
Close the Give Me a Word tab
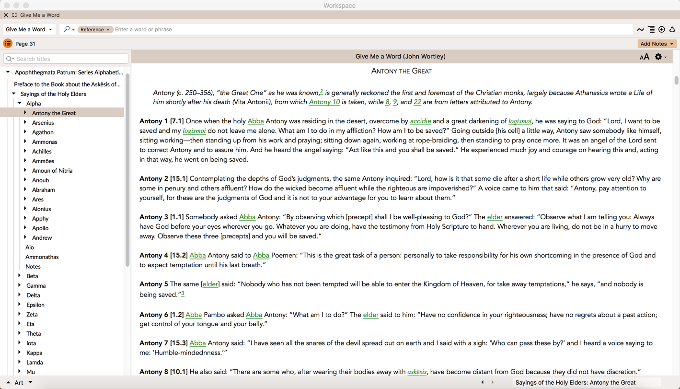pos(6,15)
